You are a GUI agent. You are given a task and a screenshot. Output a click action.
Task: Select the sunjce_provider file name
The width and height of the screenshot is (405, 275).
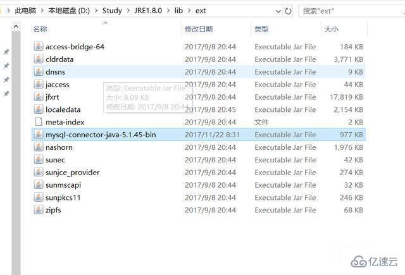(x=72, y=173)
